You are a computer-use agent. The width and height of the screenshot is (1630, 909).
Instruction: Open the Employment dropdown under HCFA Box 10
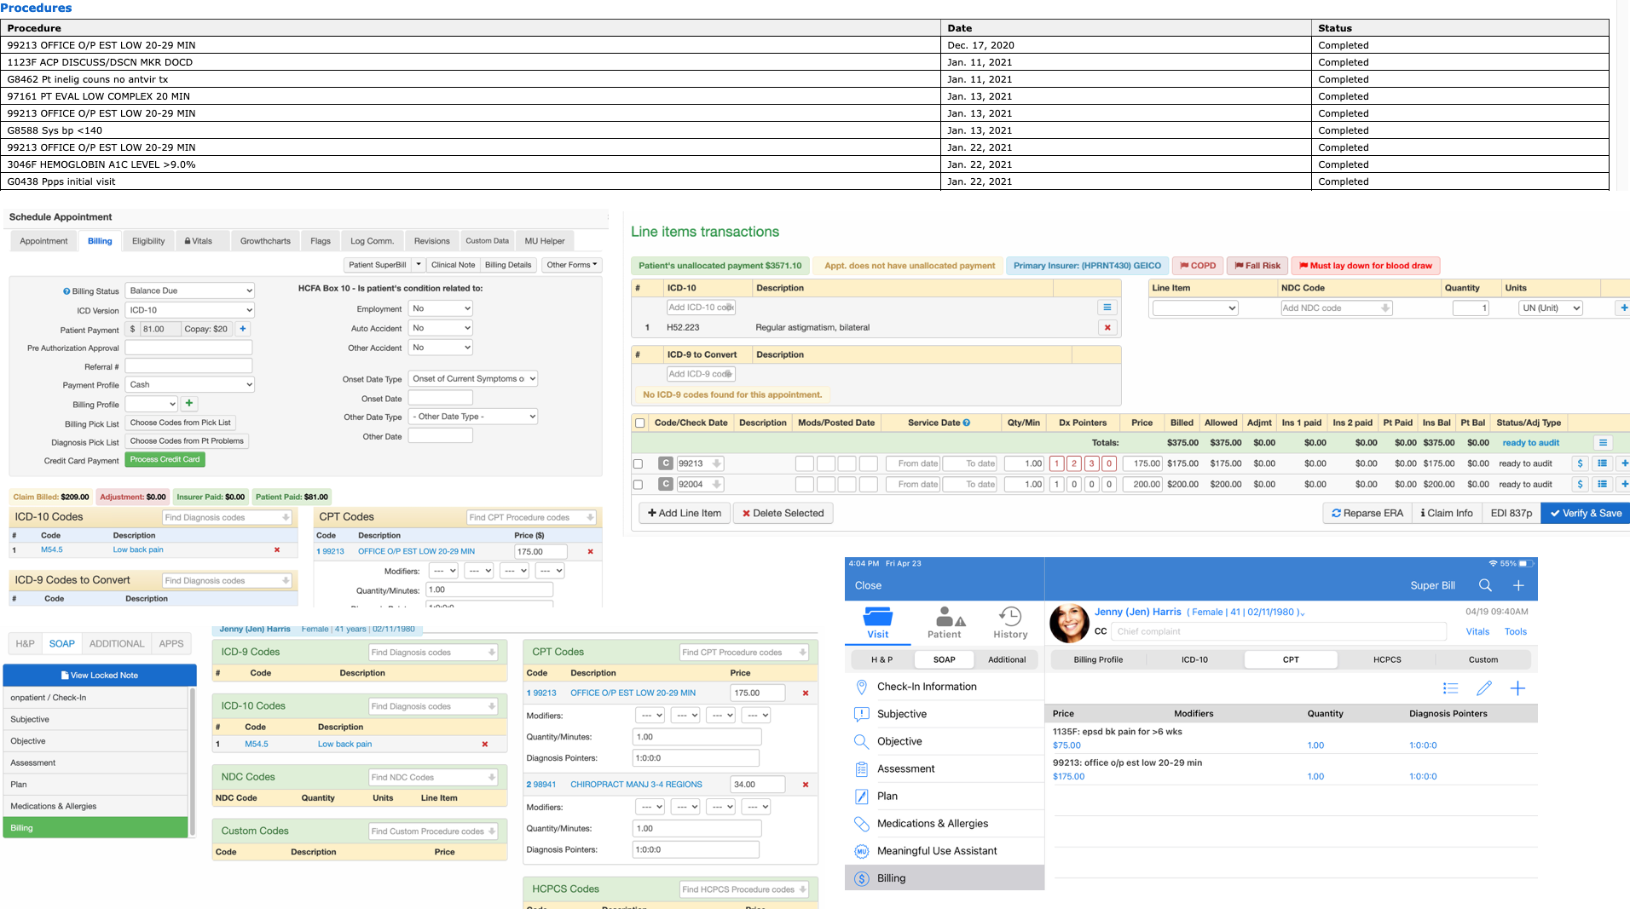(440, 308)
